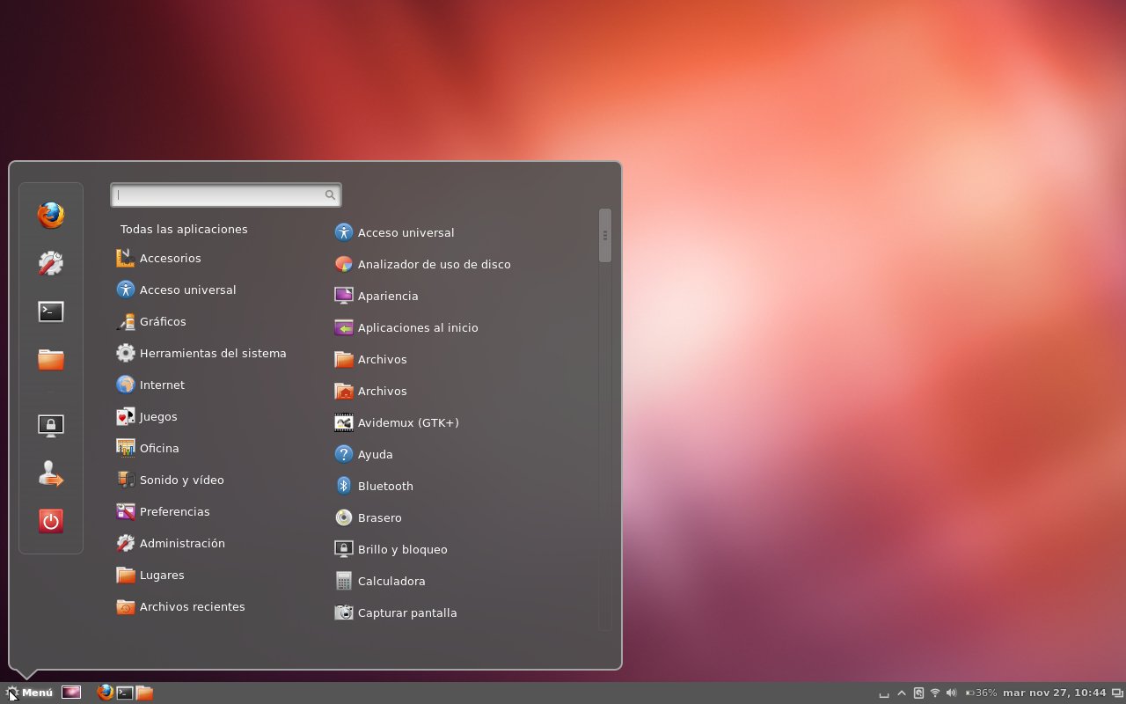Viewport: 1126px width, 704px height.
Task: Click the show desktop icon in the panel
Action: point(71,693)
